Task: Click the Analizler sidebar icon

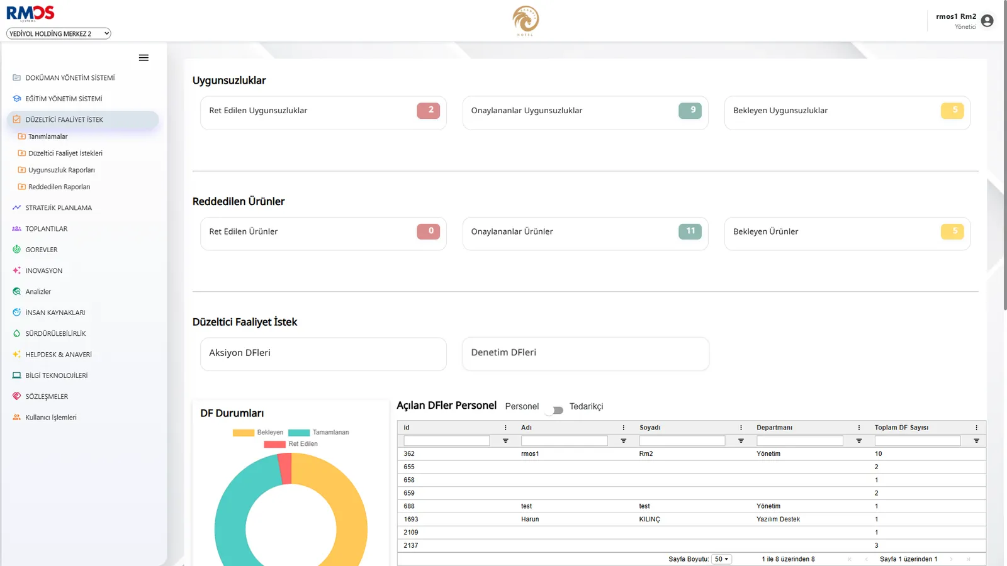Action: pyautogui.click(x=17, y=292)
